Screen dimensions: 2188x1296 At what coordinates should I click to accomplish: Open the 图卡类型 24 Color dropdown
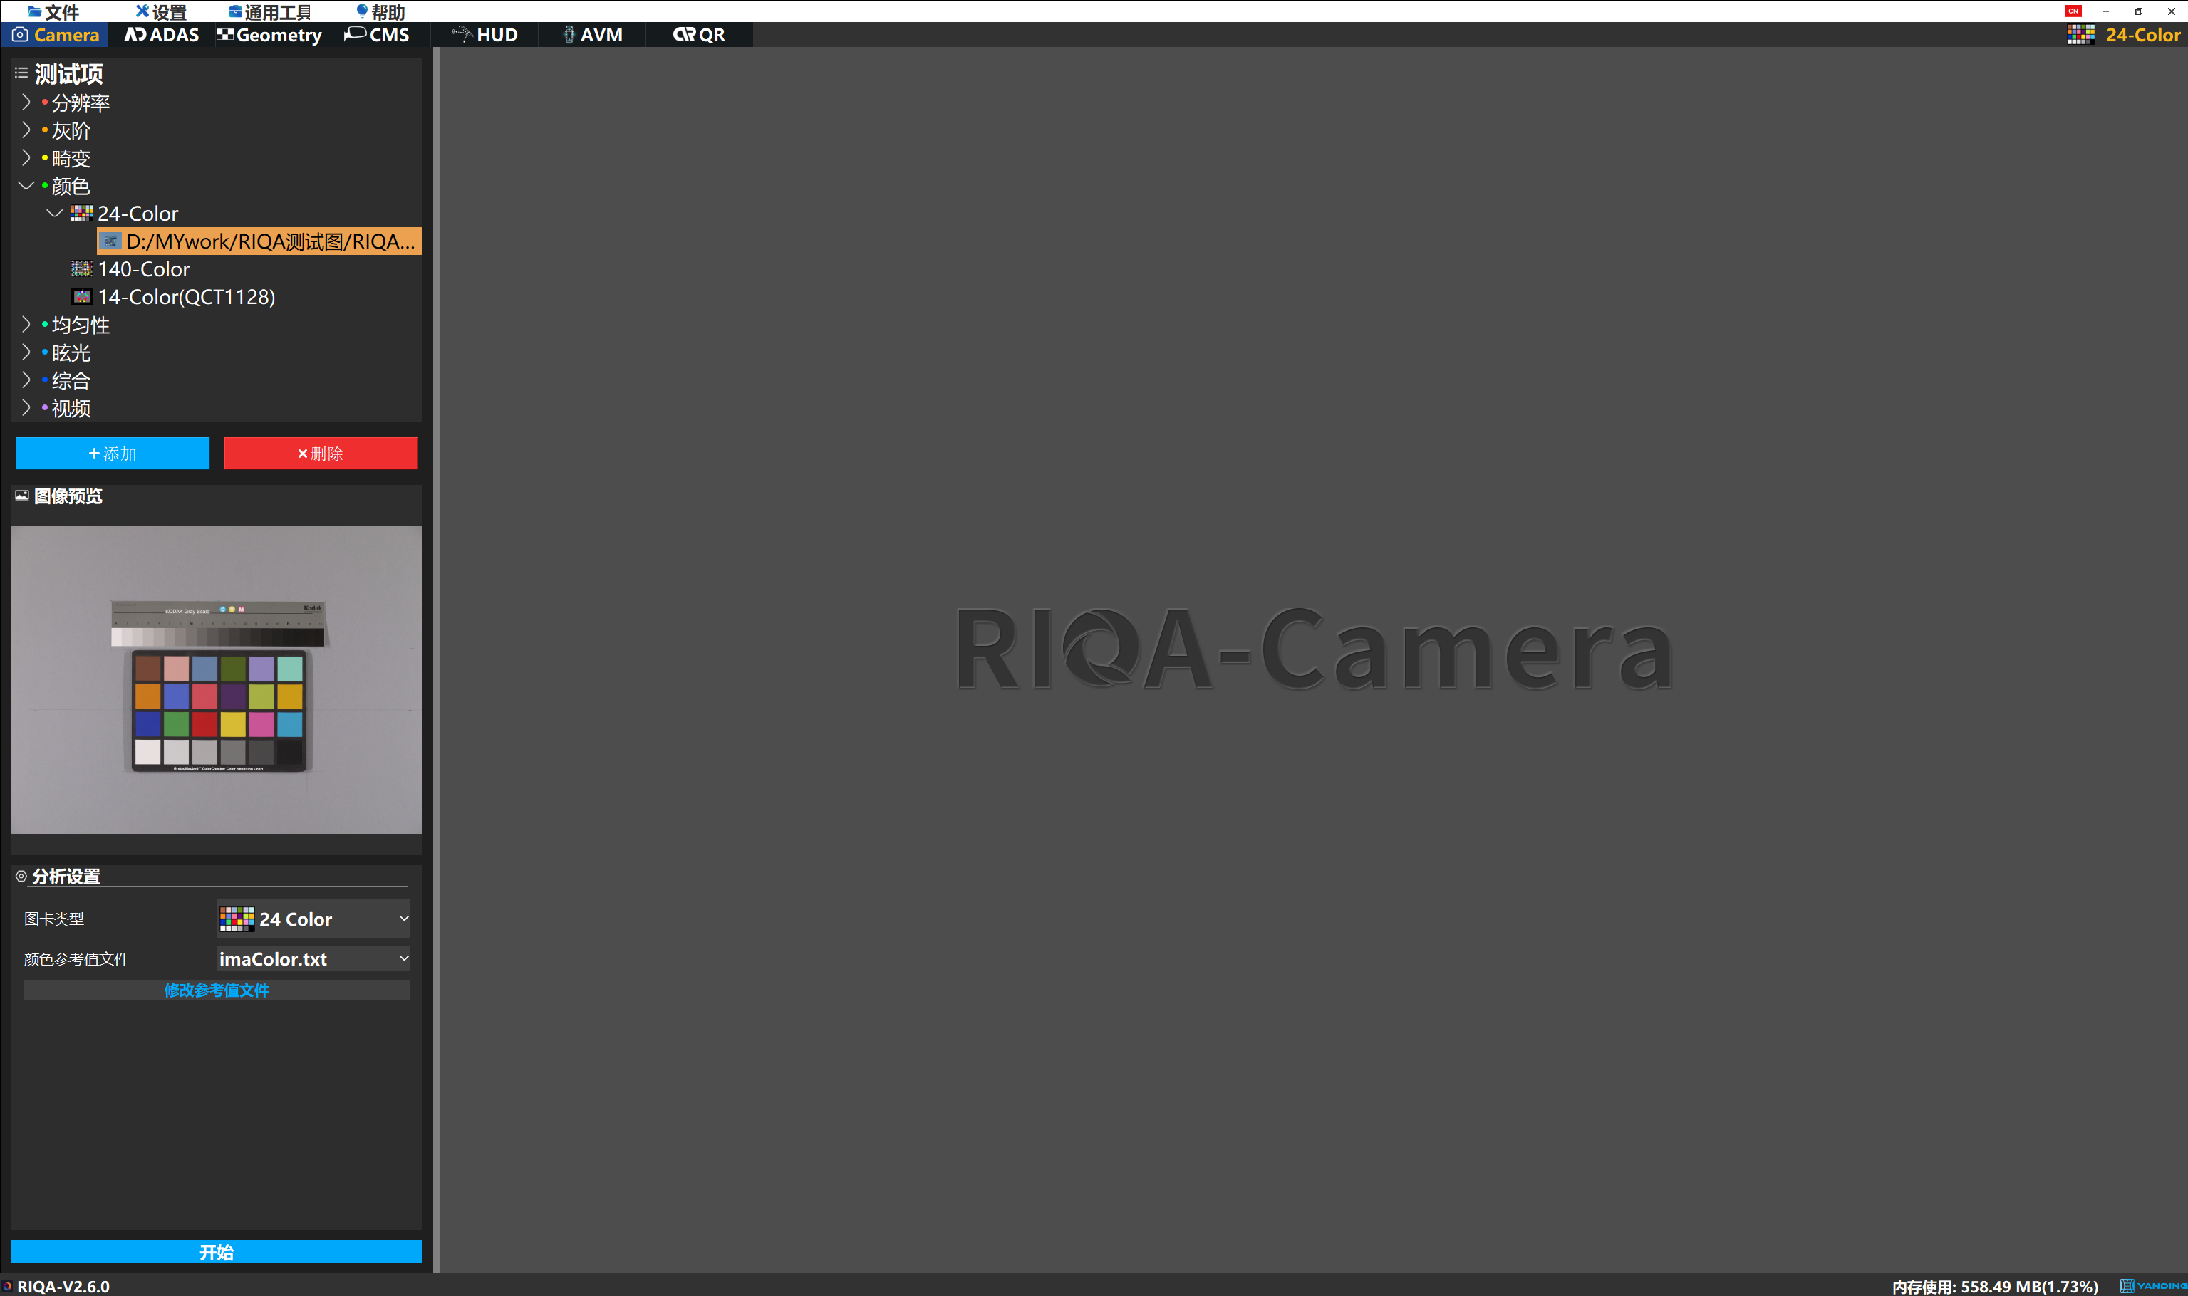tap(313, 919)
